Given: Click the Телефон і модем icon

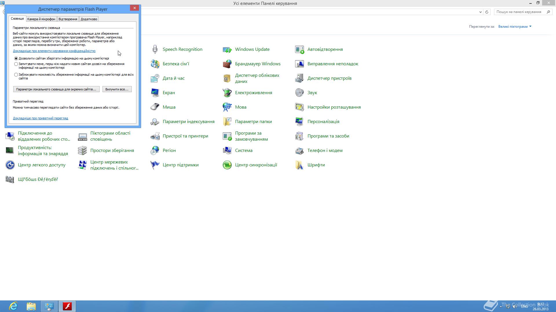Looking at the screenshot, I should pyautogui.click(x=300, y=151).
